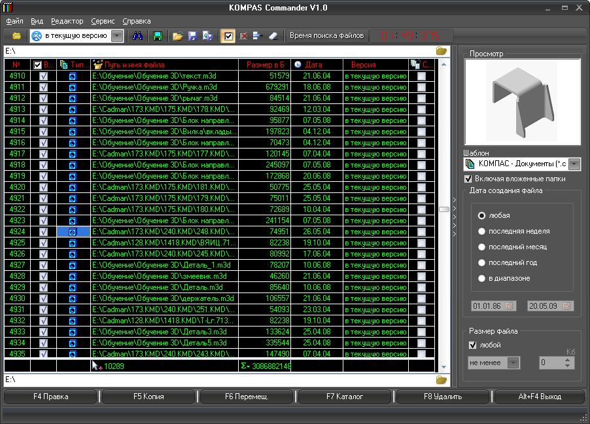Viewport: 590px width, 424px height.
Task: Click the vertical scrollbar thumb of file list
Action: click(444, 209)
